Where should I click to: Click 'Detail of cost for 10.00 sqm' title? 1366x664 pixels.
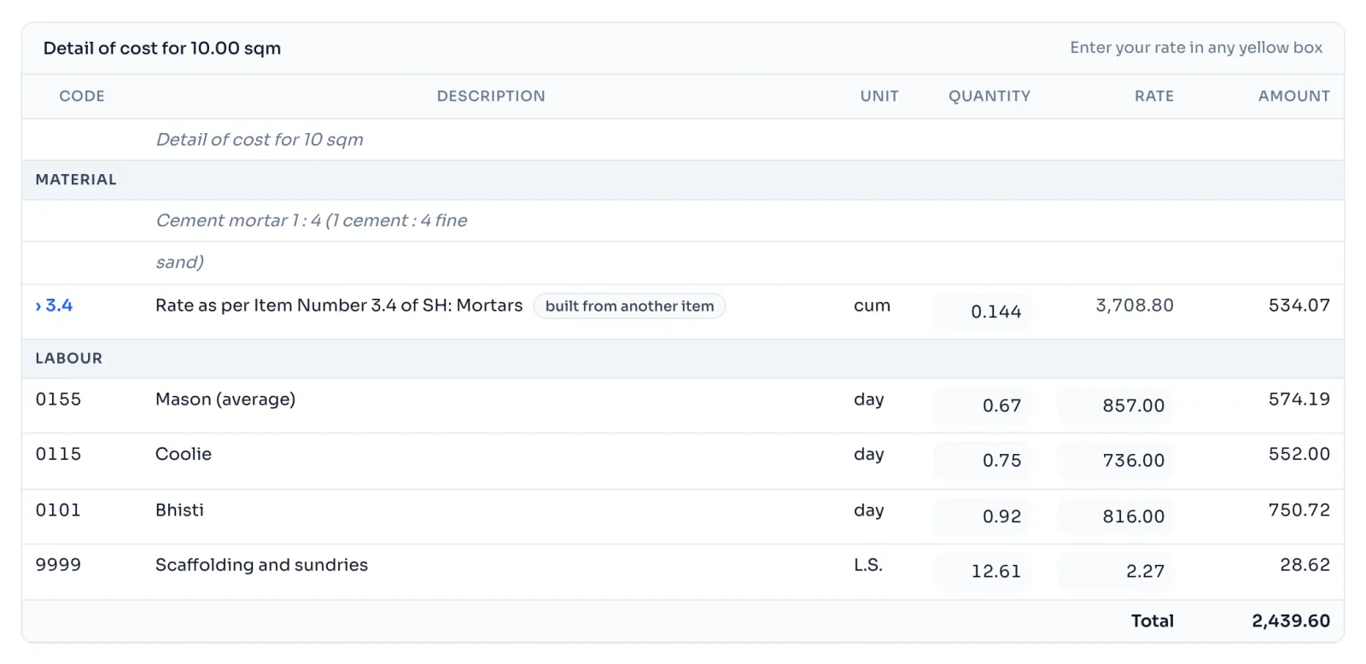pyautogui.click(x=162, y=49)
